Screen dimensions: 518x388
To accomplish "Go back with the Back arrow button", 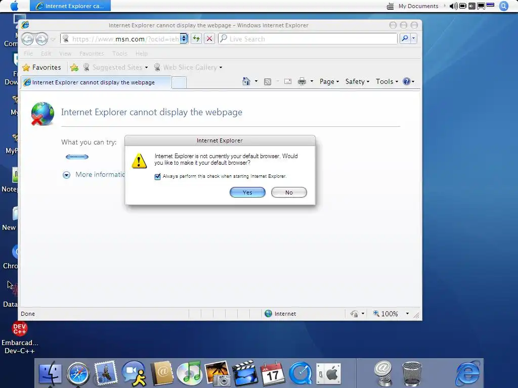I will pos(28,39).
